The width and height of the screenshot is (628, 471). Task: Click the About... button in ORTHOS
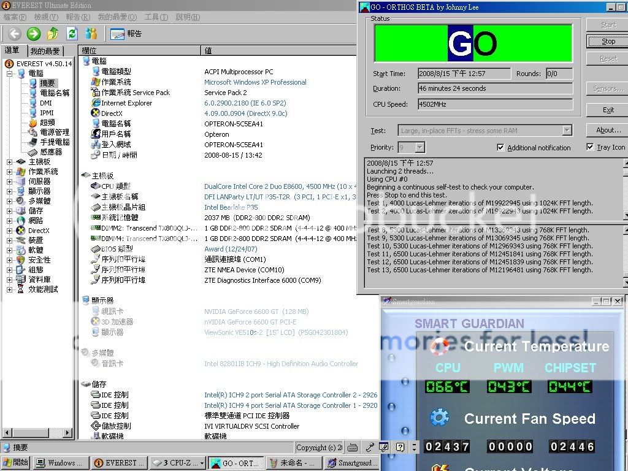point(608,130)
